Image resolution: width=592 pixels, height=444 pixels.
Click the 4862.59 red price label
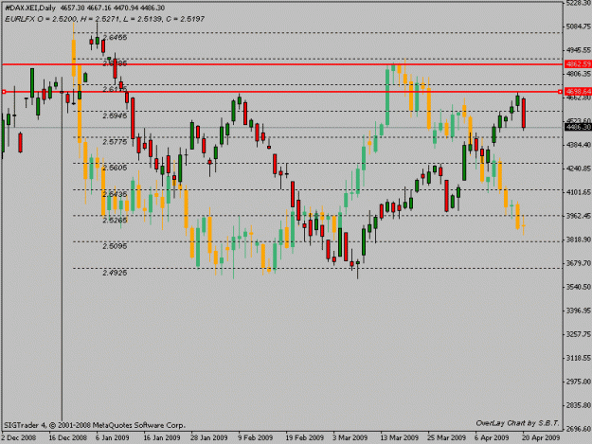point(578,64)
